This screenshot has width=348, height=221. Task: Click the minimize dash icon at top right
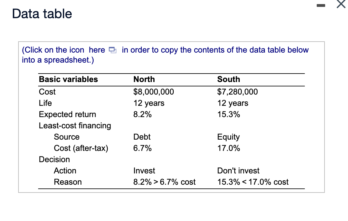pos(321,5)
